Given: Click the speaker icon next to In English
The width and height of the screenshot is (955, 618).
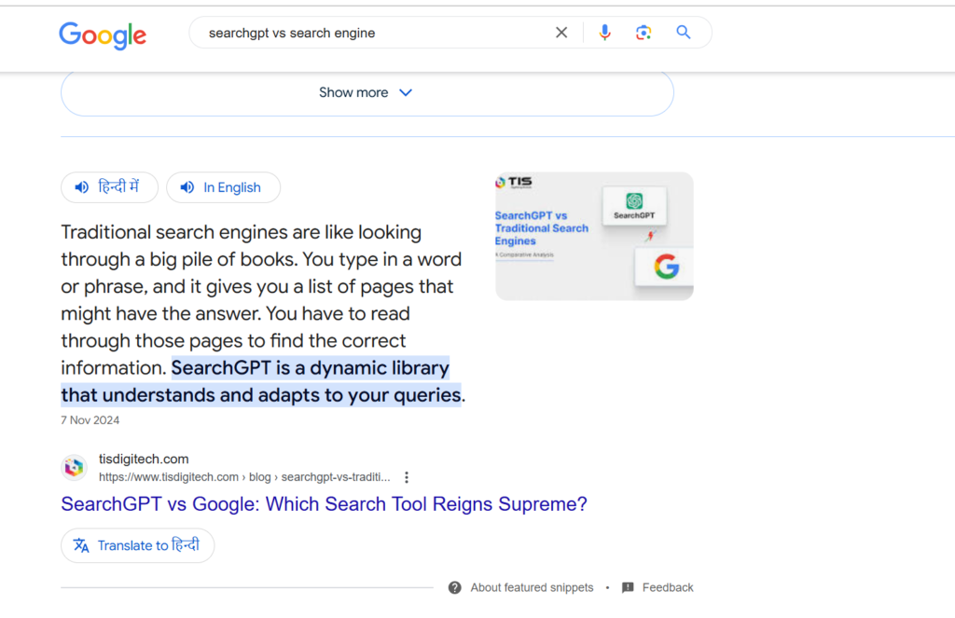Looking at the screenshot, I should point(185,187).
